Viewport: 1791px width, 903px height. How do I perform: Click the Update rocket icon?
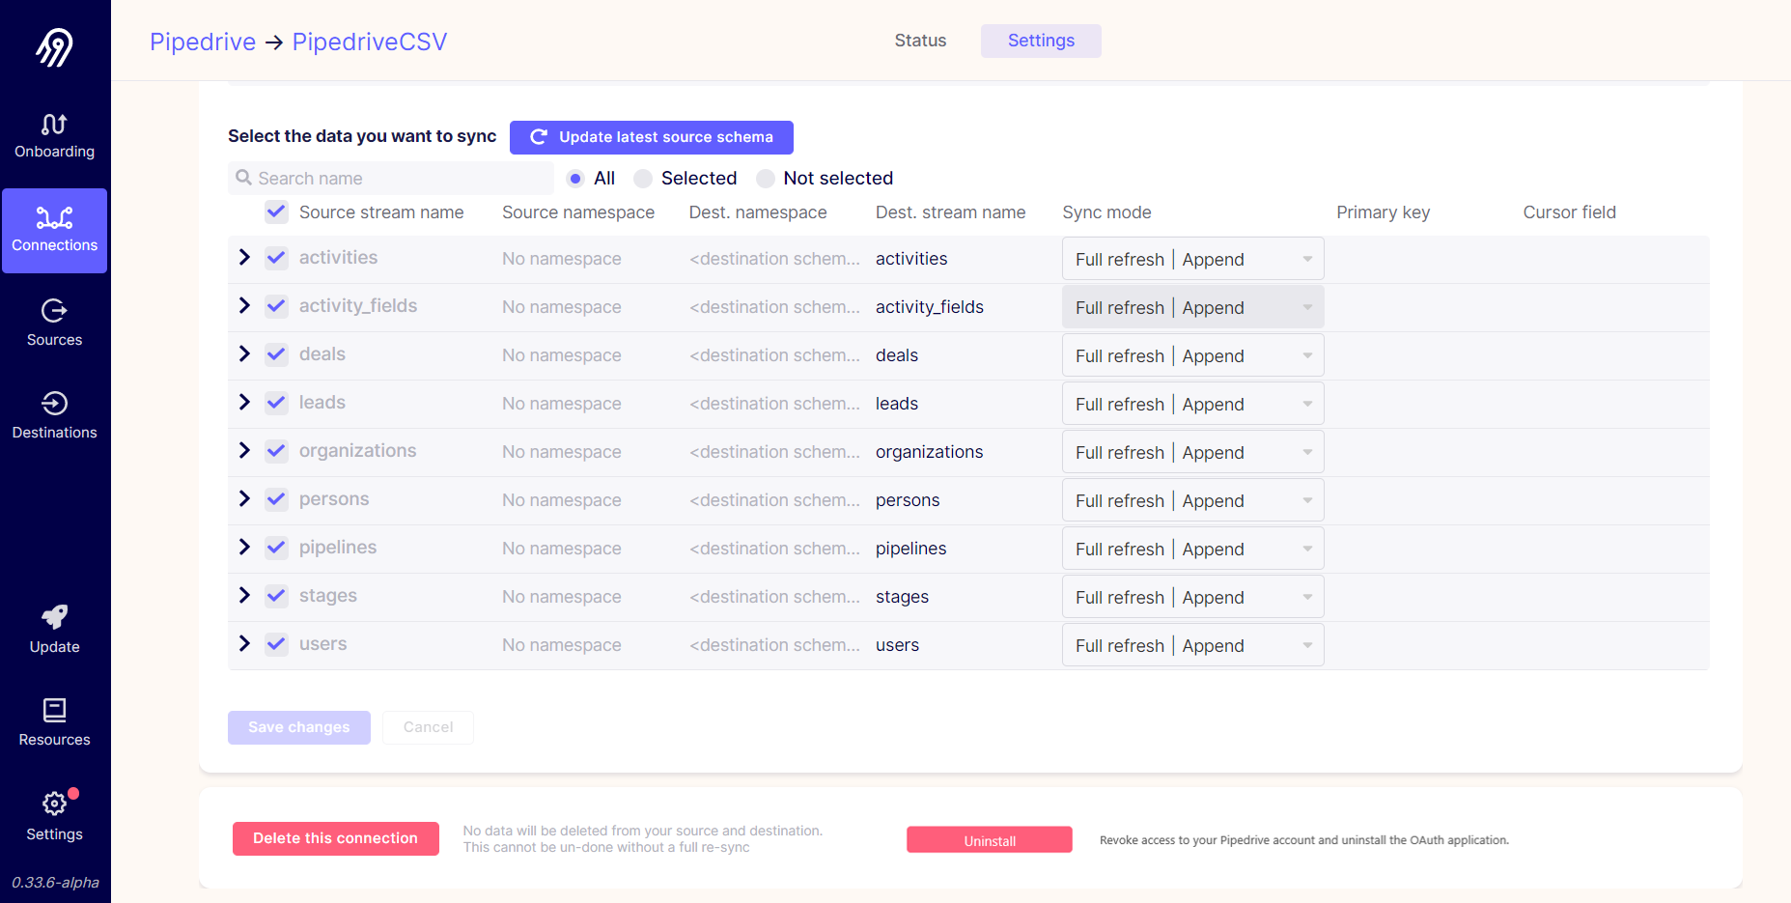point(54,617)
